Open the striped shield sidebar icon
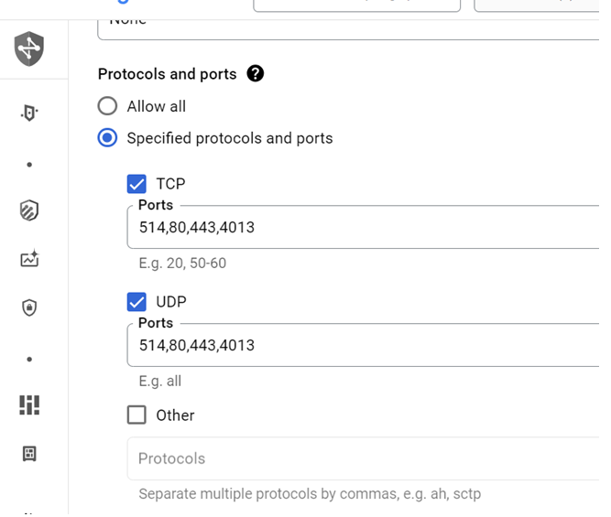611x517 pixels. pos(29,210)
